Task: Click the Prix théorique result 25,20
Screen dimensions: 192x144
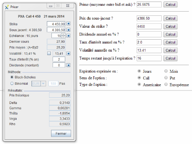Action: (x=60, y=95)
